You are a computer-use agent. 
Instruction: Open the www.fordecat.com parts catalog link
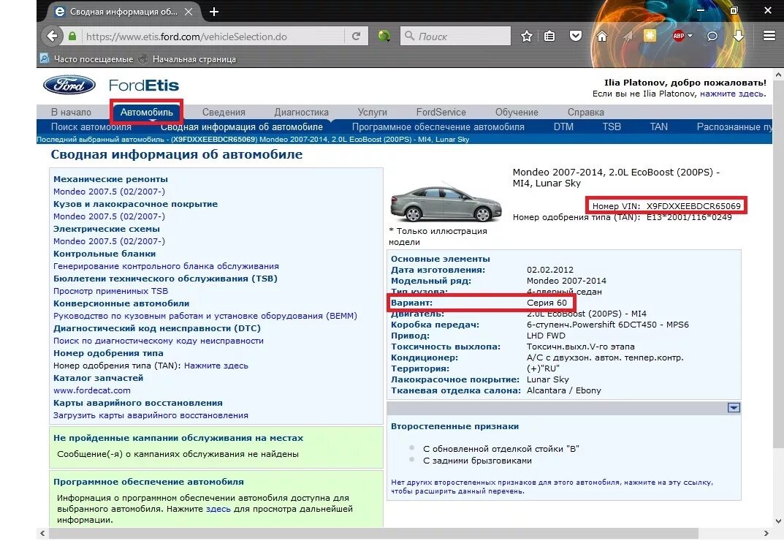coord(92,390)
